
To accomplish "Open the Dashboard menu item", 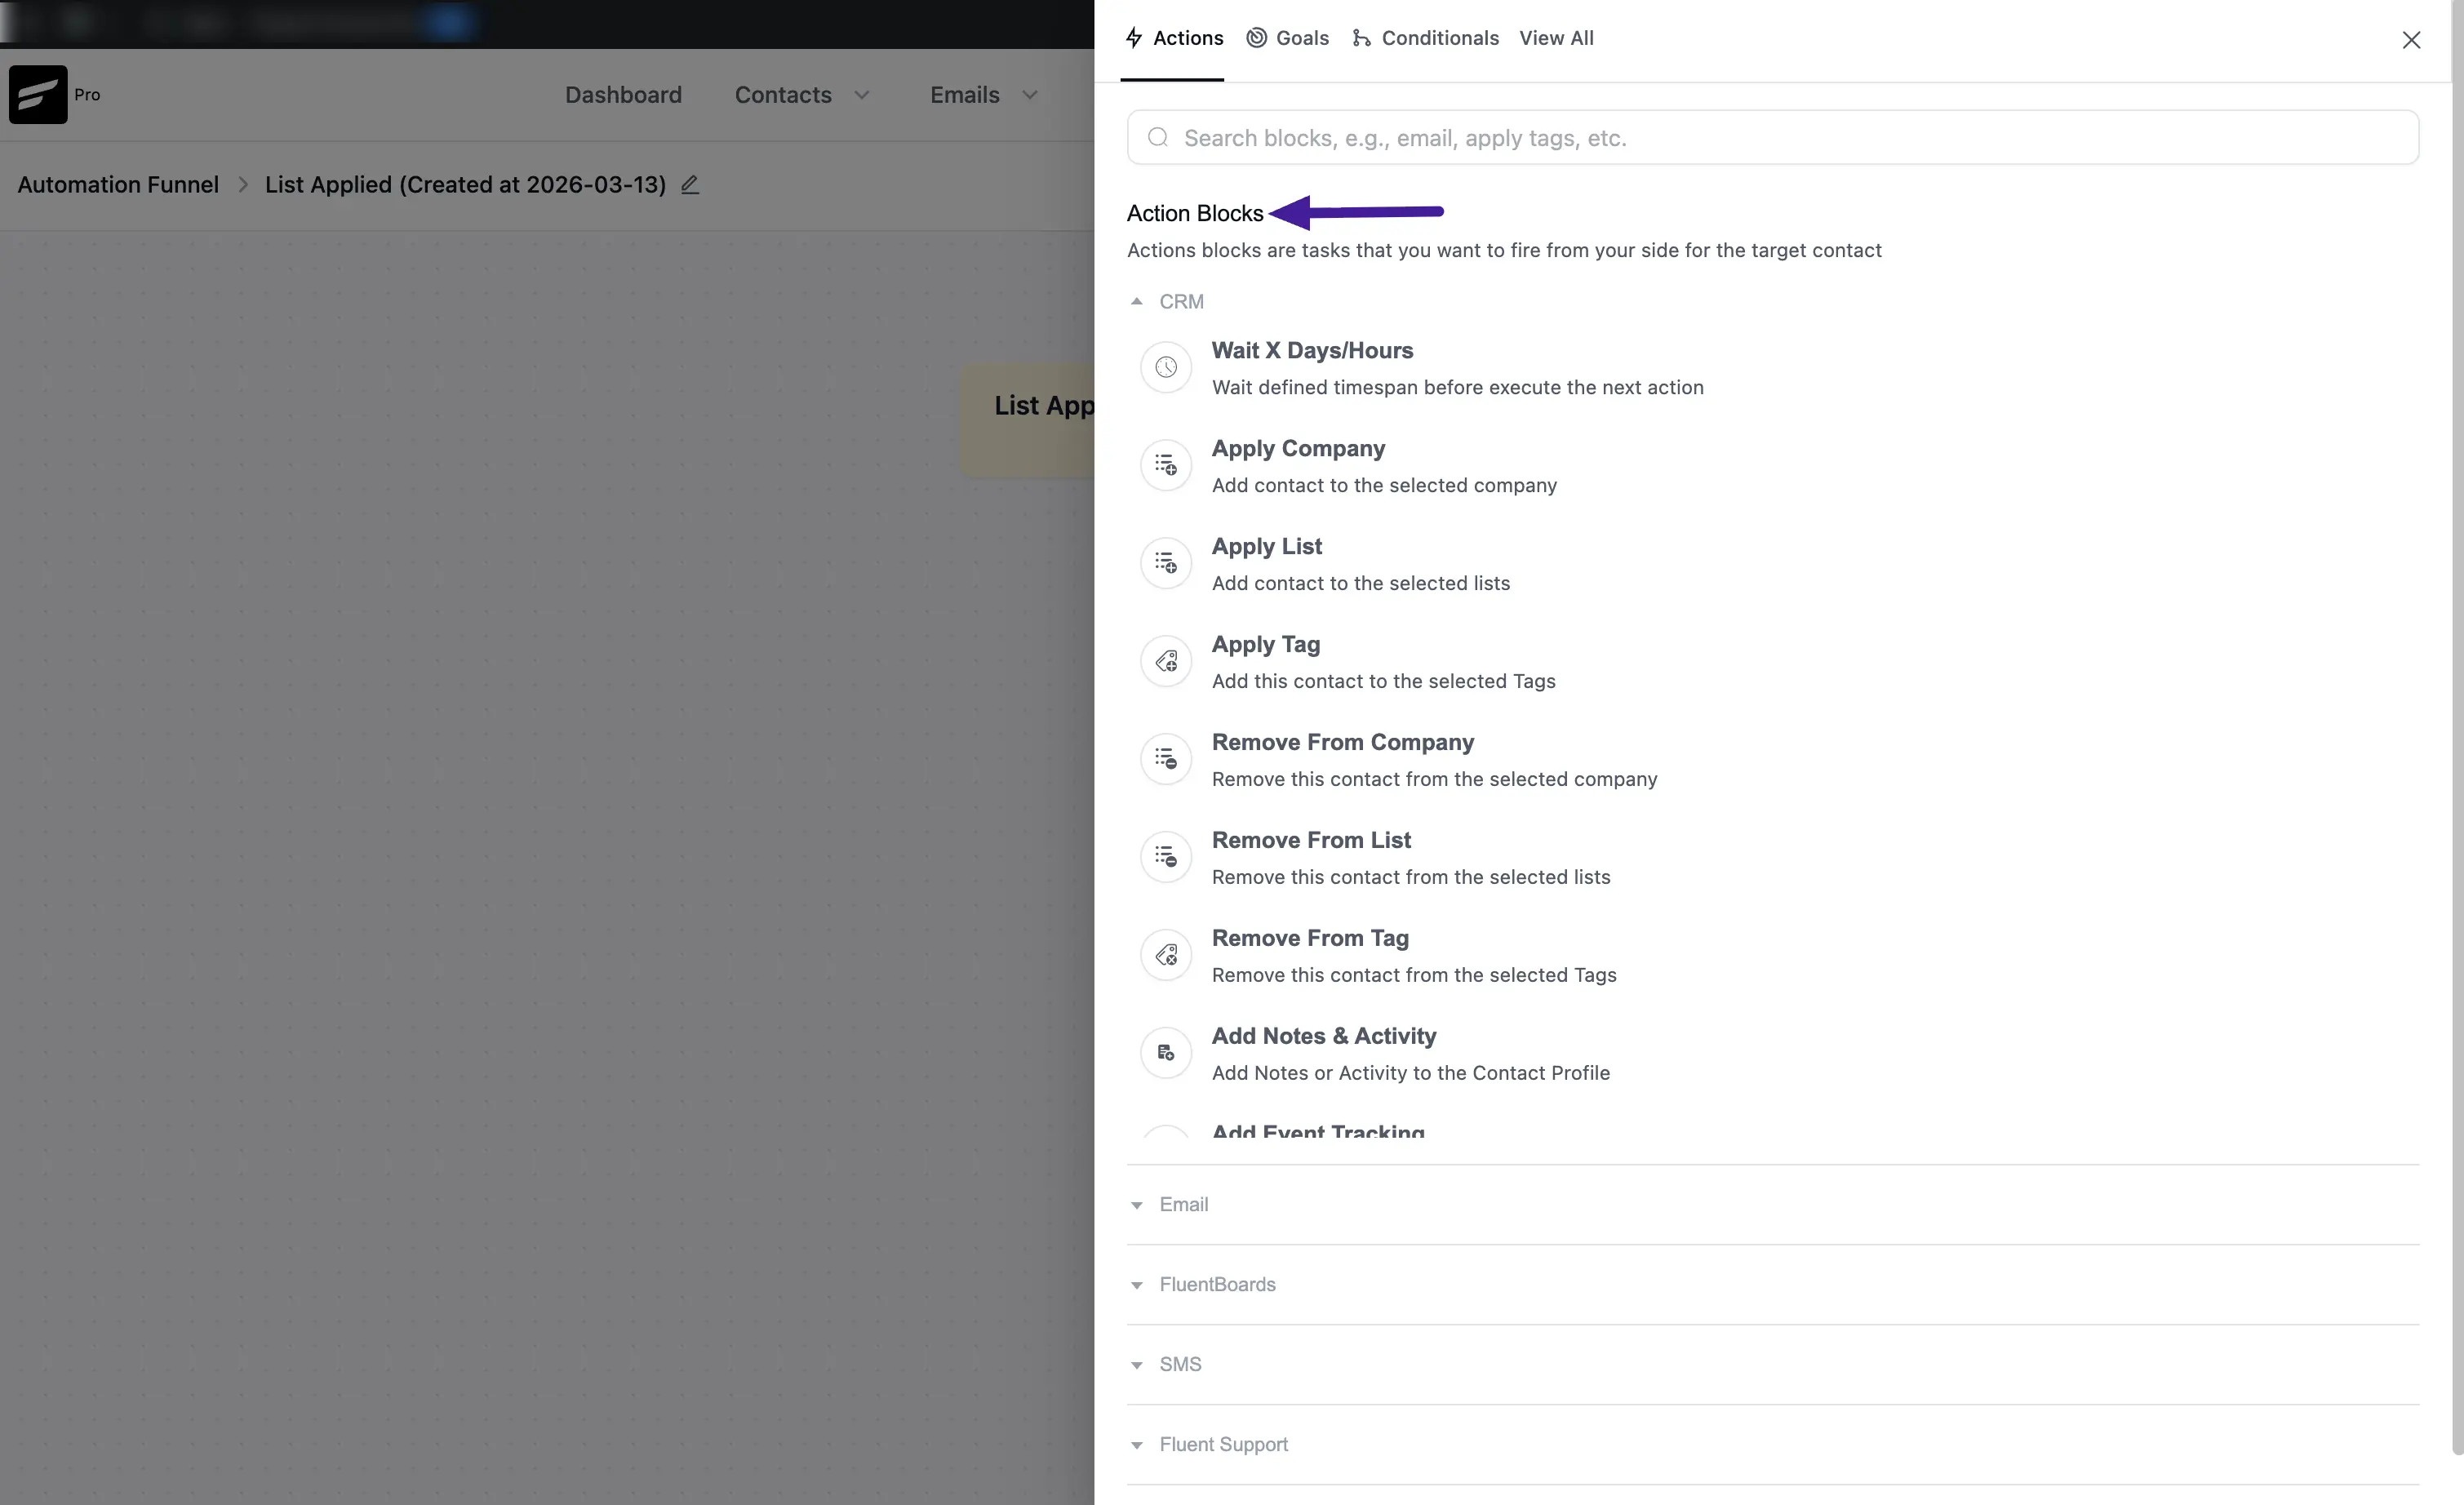I will [x=623, y=95].
